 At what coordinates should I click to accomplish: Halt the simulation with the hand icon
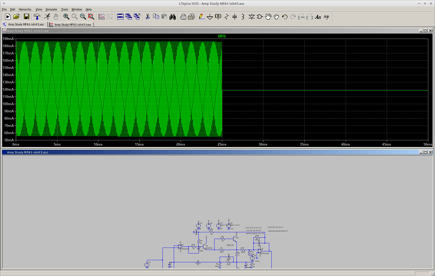point(56,17)
